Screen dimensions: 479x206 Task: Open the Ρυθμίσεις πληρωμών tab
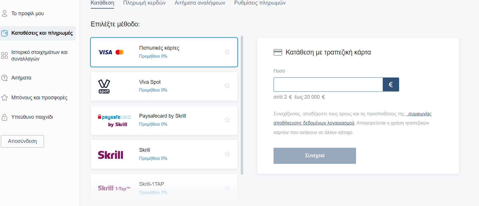coord(260,3)
